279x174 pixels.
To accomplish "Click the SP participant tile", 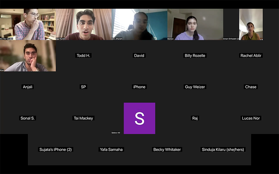I will point(84,87).
